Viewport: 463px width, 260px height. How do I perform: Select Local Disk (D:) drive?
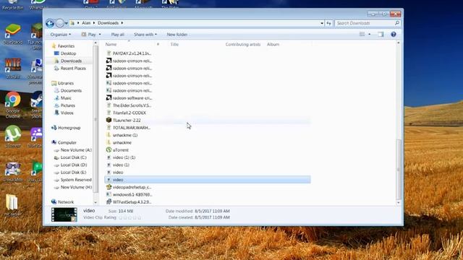tap(74, 165)
